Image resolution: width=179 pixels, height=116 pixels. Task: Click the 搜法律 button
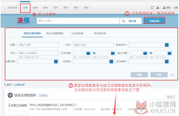pos(132,21)
